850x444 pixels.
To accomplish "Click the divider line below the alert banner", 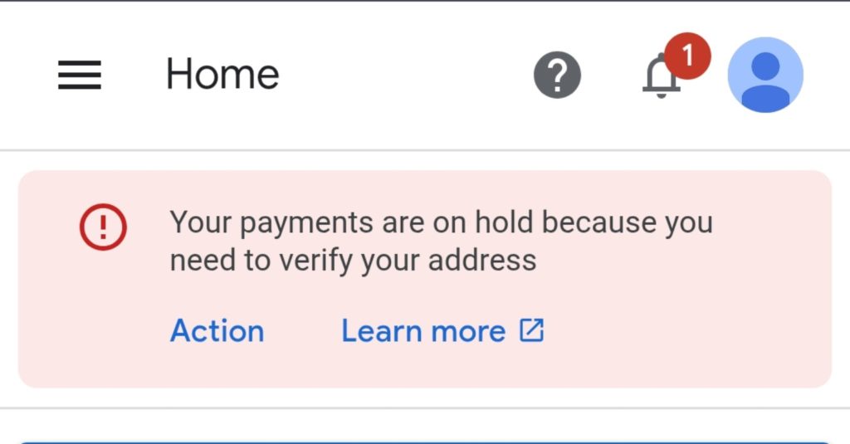I will (424, 407).
